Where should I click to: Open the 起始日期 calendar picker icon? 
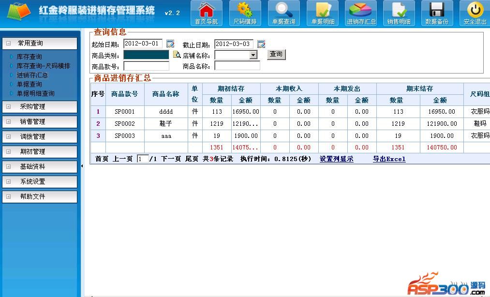[x=170, y=44]
